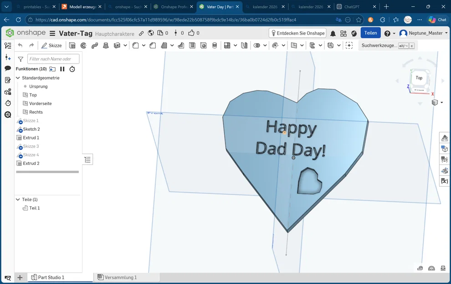The height and width of the screenshot is (284, 451).
Task: Open the Plane tool dropdown arrow
Action: (302, 45)
